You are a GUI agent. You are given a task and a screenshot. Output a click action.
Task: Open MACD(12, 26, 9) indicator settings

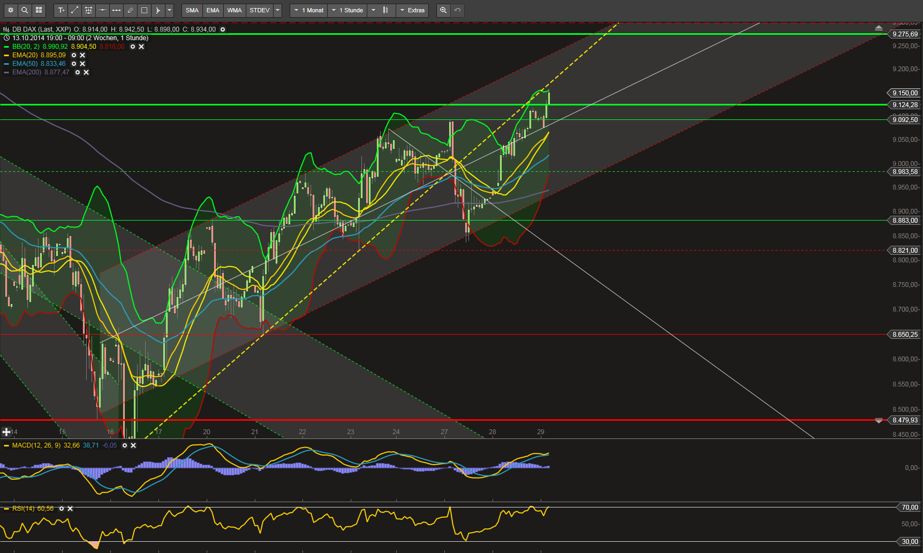125,445
